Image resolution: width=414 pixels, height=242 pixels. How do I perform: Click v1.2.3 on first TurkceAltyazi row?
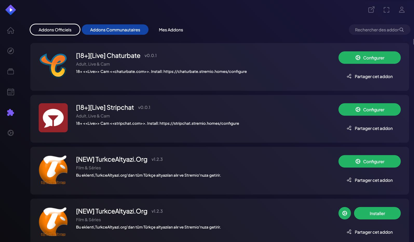point(157,159)
